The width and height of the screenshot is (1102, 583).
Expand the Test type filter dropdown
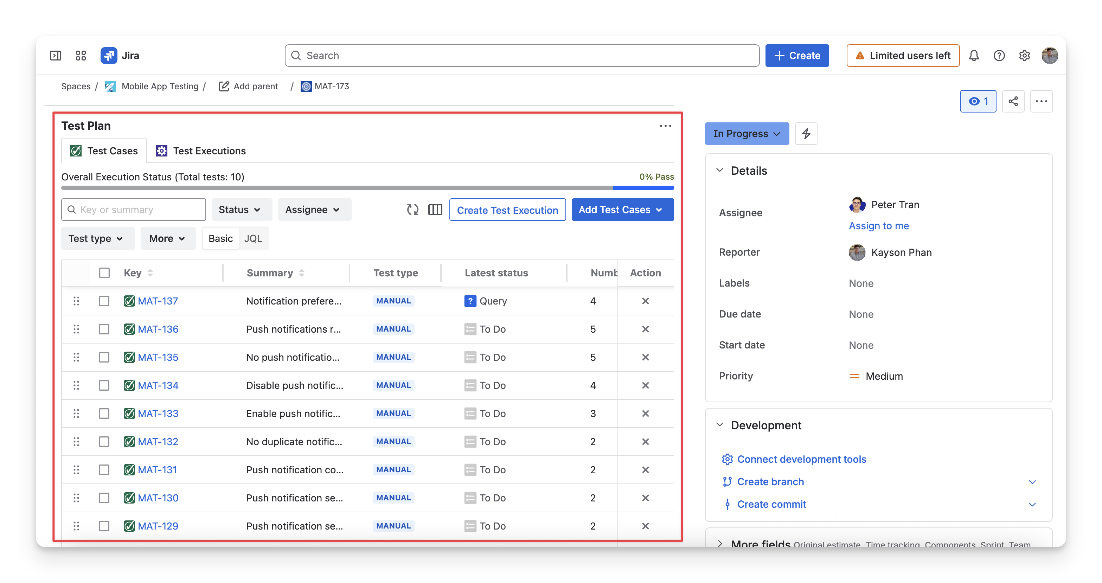96,238
